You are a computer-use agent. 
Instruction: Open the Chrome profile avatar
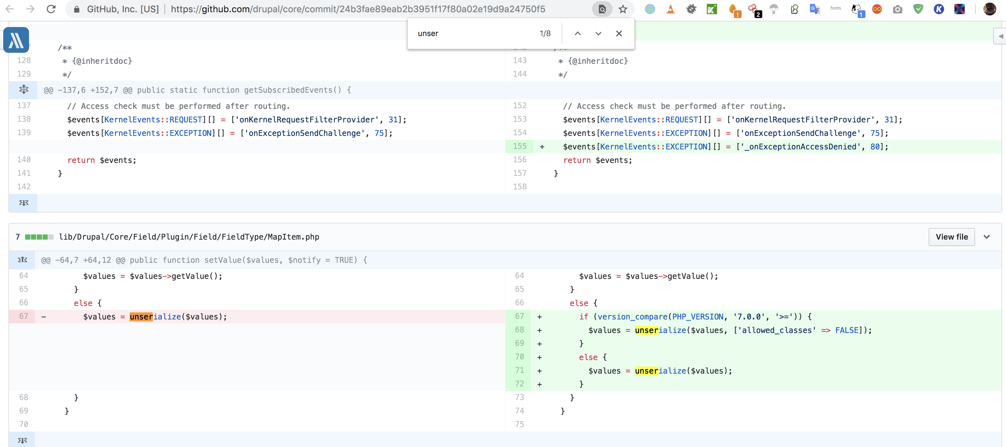point(989,9)
